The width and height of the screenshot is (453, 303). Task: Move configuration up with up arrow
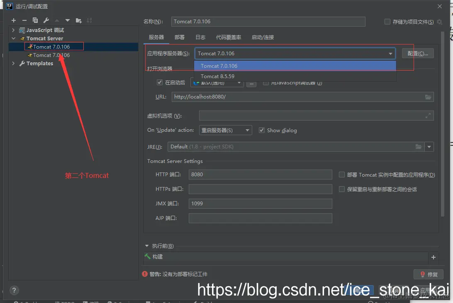(57, 20)
